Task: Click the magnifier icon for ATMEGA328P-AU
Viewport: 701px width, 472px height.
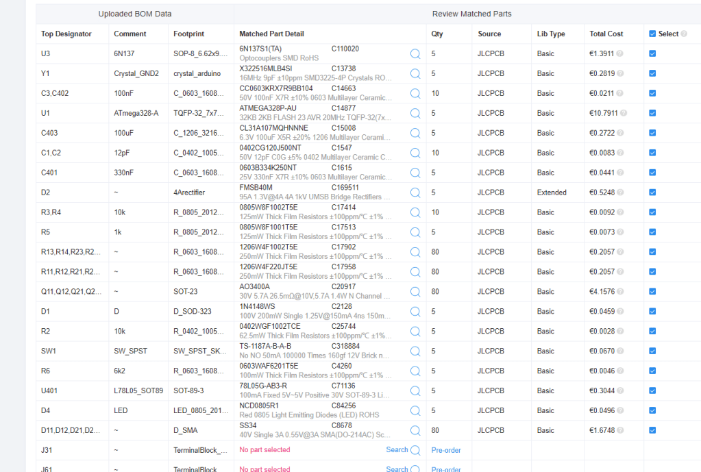Action: (x=415, y=113)
